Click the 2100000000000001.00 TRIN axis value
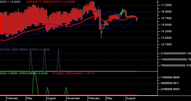This screenshot has width=191, height=101. click(176, 53)
